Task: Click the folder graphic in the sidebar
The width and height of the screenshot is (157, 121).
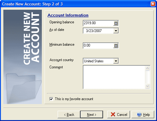Action: (23, 88)
